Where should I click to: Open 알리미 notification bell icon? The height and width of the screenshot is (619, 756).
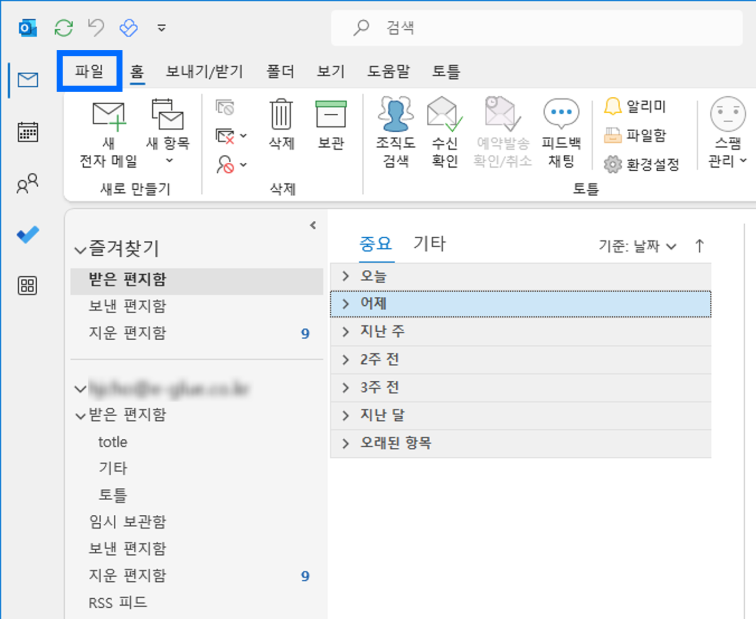(613, 106)
